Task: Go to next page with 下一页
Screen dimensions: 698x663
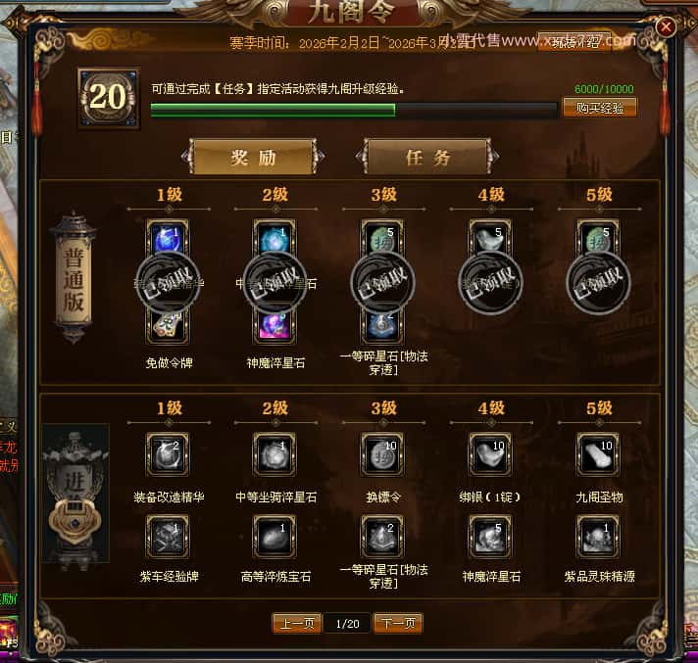Action: coord(398,623)
